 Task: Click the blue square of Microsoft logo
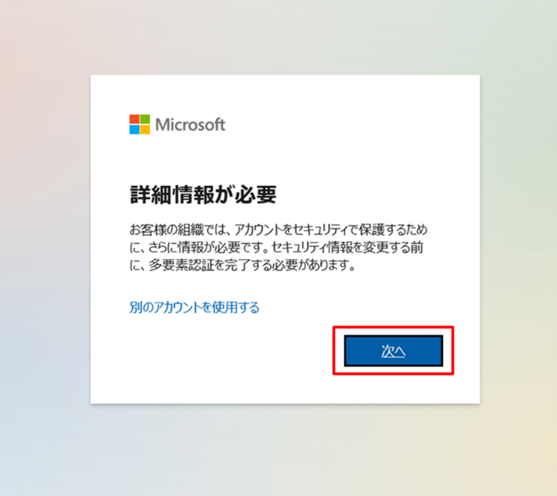click(135, 130)
